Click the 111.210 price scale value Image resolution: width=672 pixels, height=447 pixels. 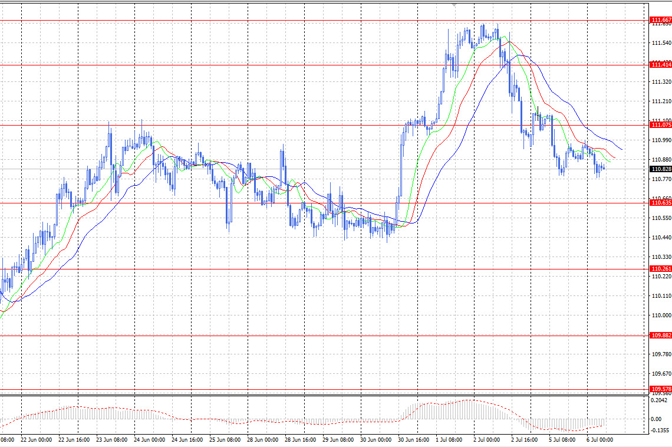click(x=661, y=101)
